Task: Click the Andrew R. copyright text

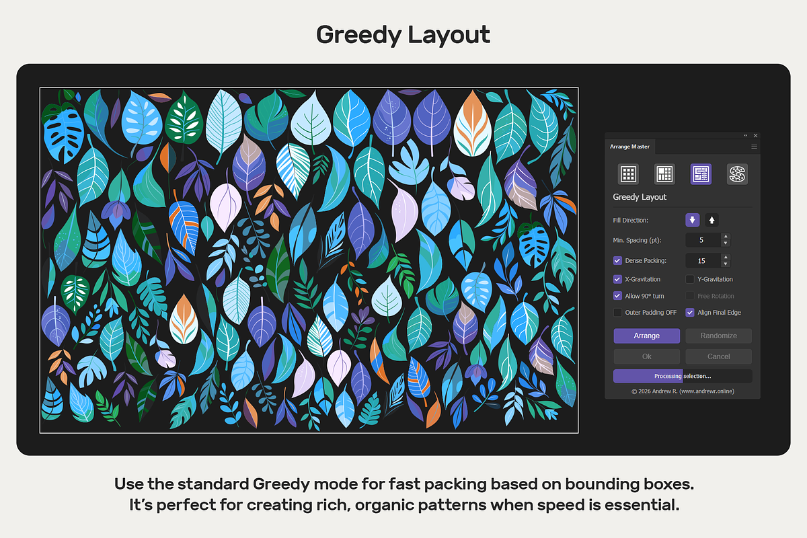Action: point(683,391)
